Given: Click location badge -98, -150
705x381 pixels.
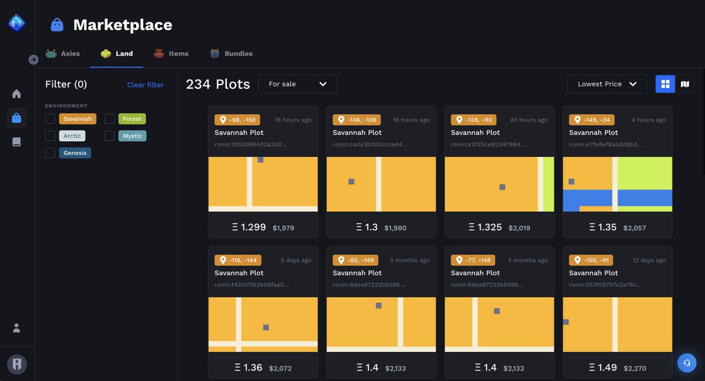Looking at the screenshot, I should 238,120.
